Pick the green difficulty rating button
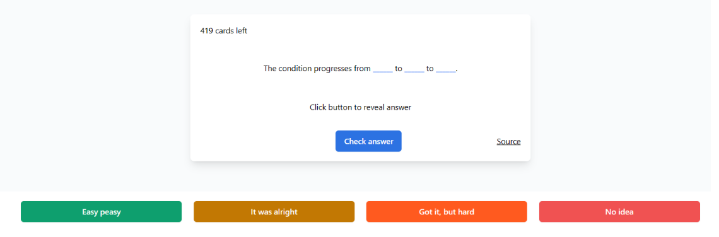Screen dimensions: 719x237 point(102,212)
